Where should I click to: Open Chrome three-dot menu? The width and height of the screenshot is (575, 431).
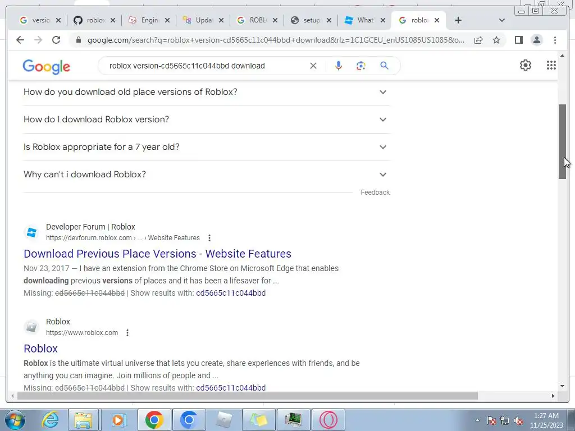(x=555, y=40)
